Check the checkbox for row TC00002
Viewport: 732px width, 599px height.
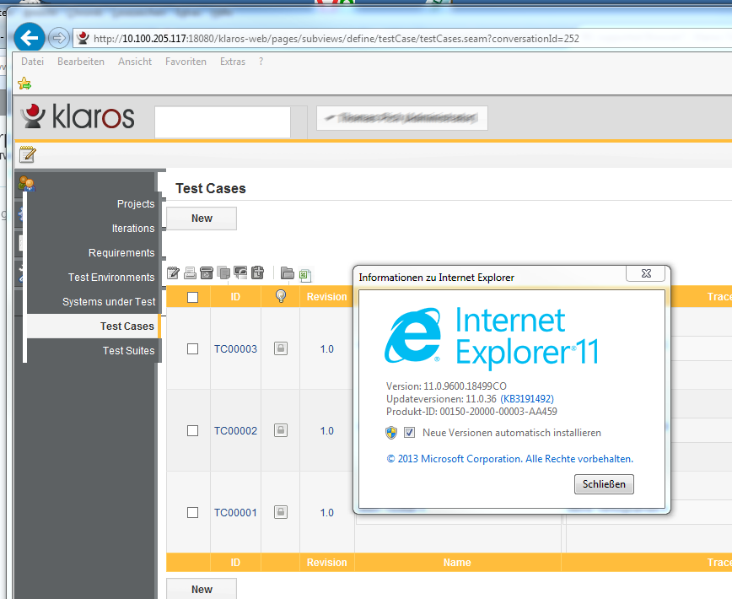[192, 430]
